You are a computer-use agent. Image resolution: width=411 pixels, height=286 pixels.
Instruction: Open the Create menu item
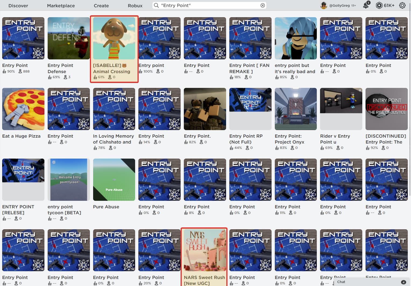pyautogui.click(x=101, y=6)
